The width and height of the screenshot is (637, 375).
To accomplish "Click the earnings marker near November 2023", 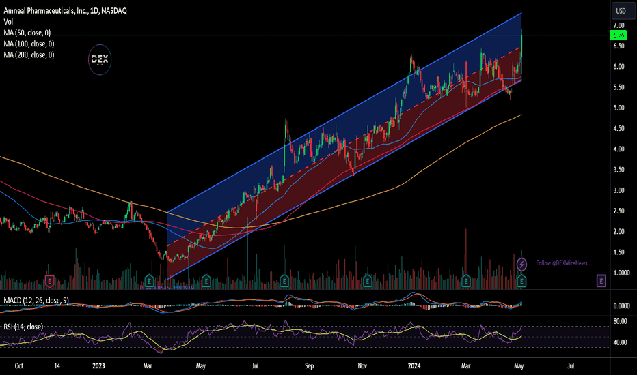I will 367,280.
